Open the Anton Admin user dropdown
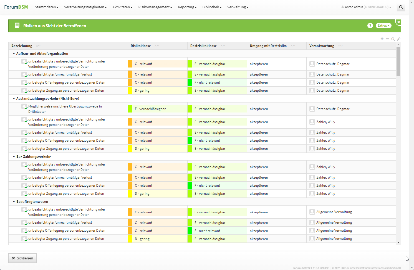 [366, 7]
